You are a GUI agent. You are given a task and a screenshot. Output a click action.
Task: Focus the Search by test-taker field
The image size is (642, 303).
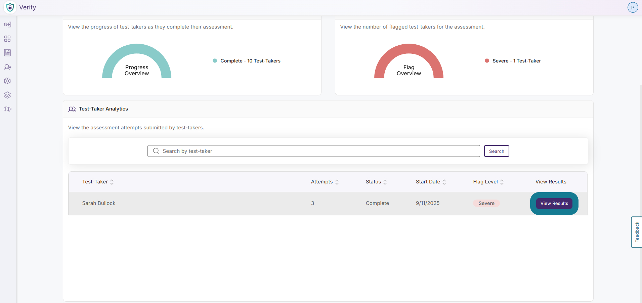[x=313, y=151]
